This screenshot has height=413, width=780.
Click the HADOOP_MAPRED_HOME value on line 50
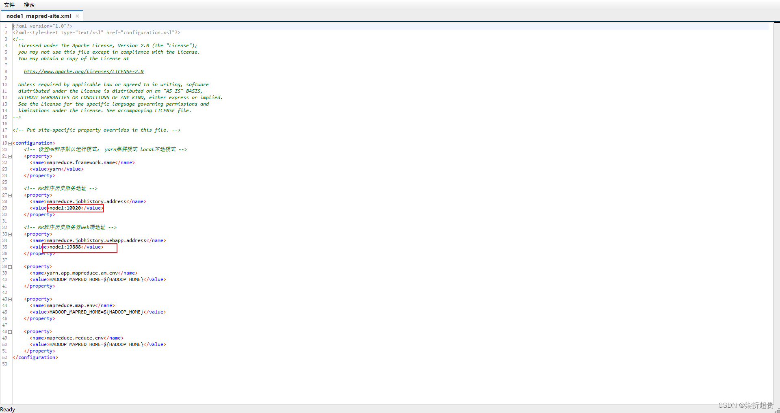pos(96,344)
